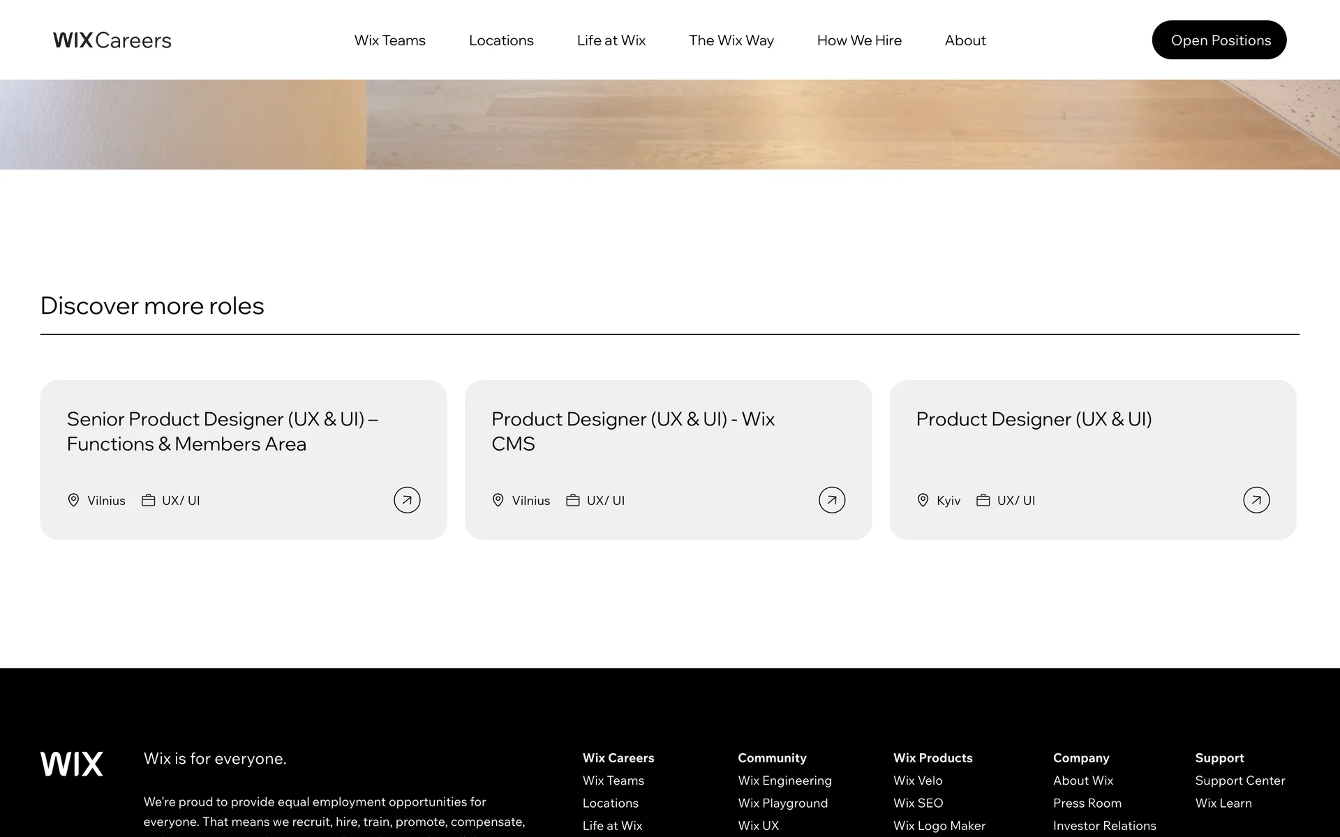The height and width of the screenshot is (837, 1340).
Task: Open Locations in header navigation
Action: [x=501, y=40]
